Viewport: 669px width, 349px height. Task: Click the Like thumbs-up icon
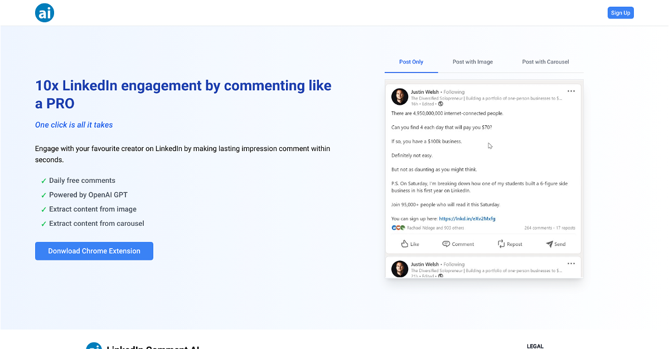click(405, 244)
